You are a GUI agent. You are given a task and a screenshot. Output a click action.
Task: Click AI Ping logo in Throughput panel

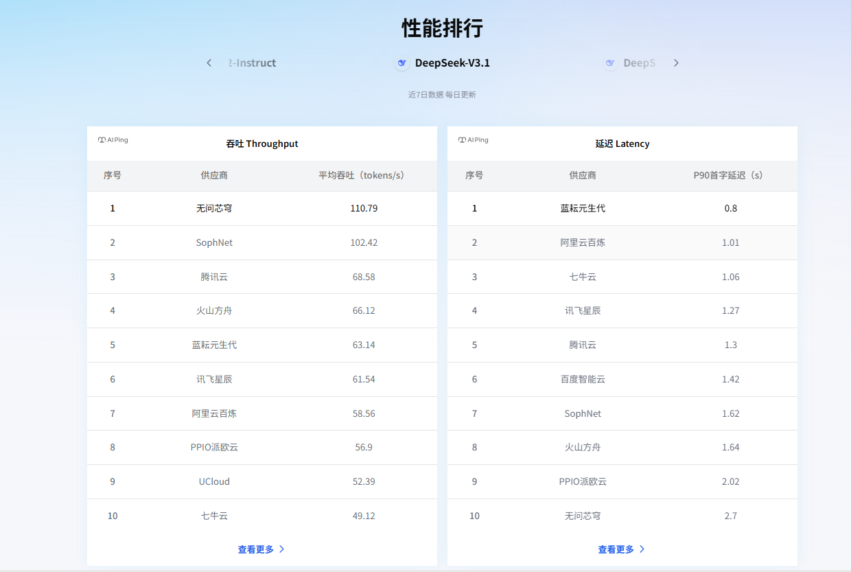113,140
